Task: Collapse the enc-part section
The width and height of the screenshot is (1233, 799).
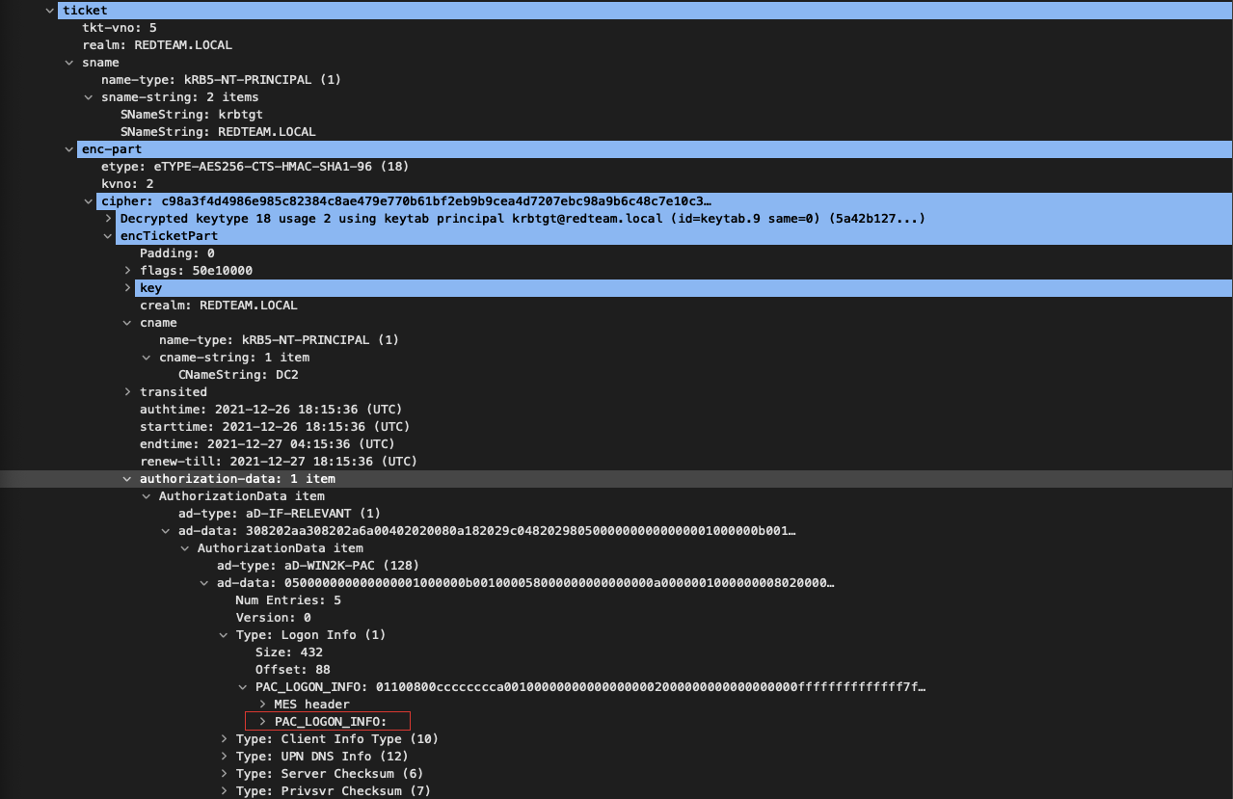Action: (x=69, y=149)
